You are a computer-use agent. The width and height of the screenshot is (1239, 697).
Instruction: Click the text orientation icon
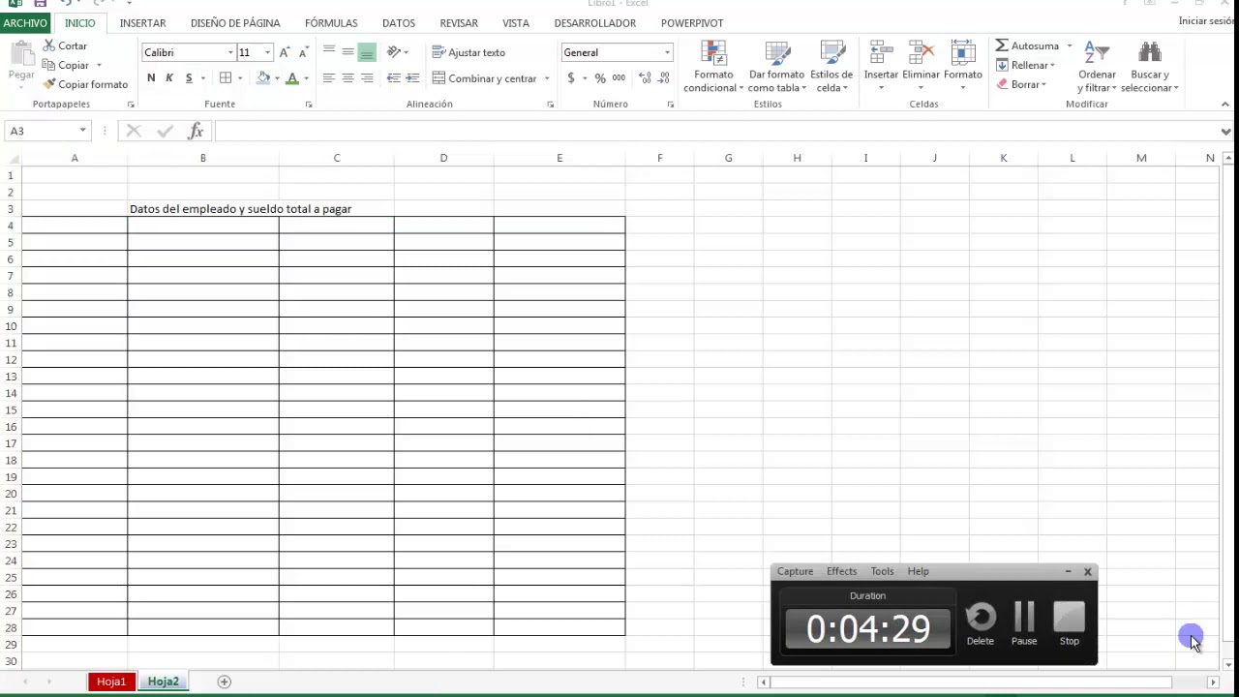[x=394, y=52]
